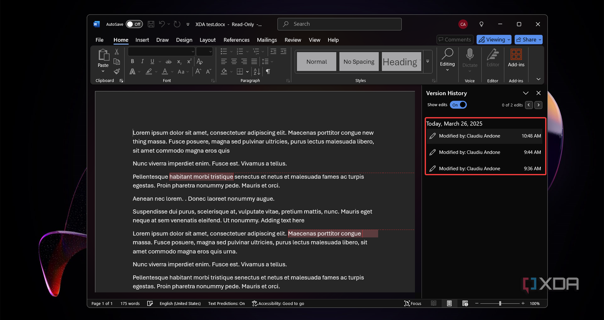
Task: Collapse the ribbon with the chevron
Action: point(538,79)
